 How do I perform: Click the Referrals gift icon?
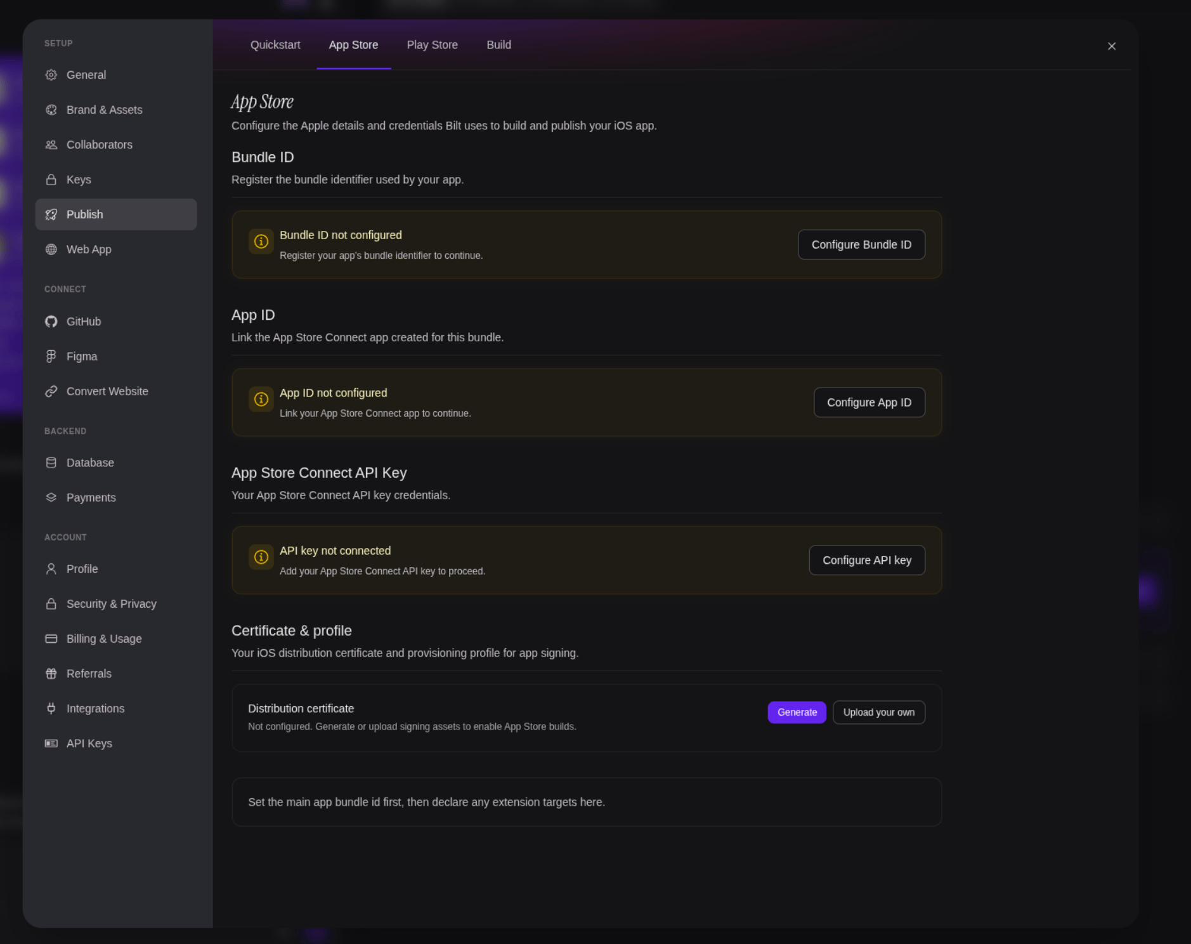coord(51,674)
